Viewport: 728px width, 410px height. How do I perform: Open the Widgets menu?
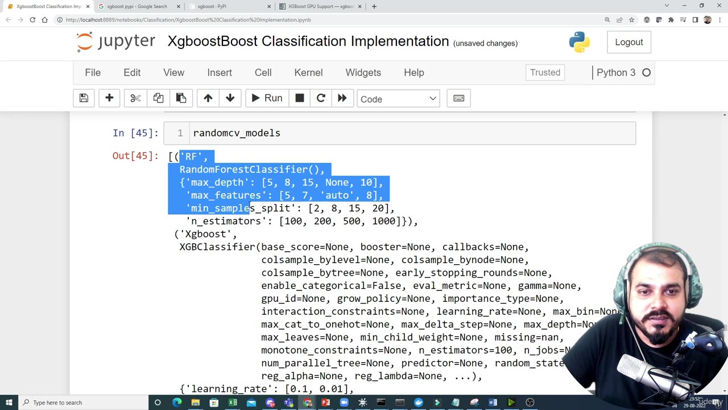click(363, 72)
